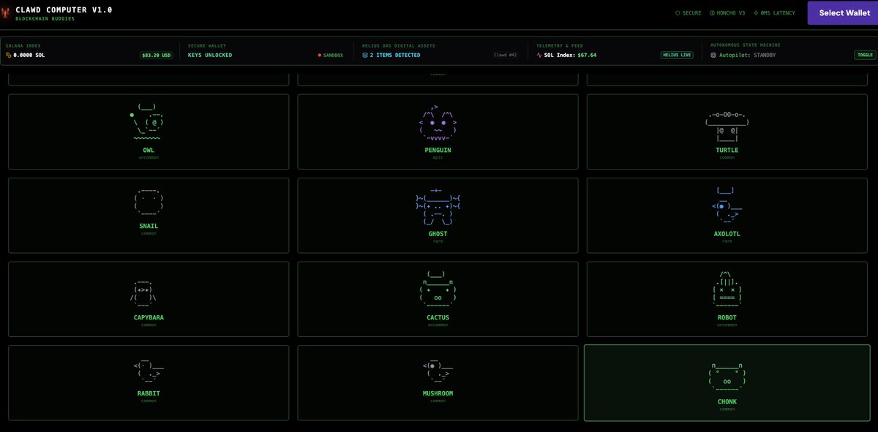
Task: Click the Select Wallet button
Action: 843,13
